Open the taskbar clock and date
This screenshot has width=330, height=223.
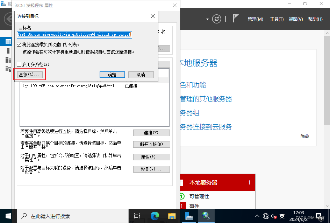(299, 216)
